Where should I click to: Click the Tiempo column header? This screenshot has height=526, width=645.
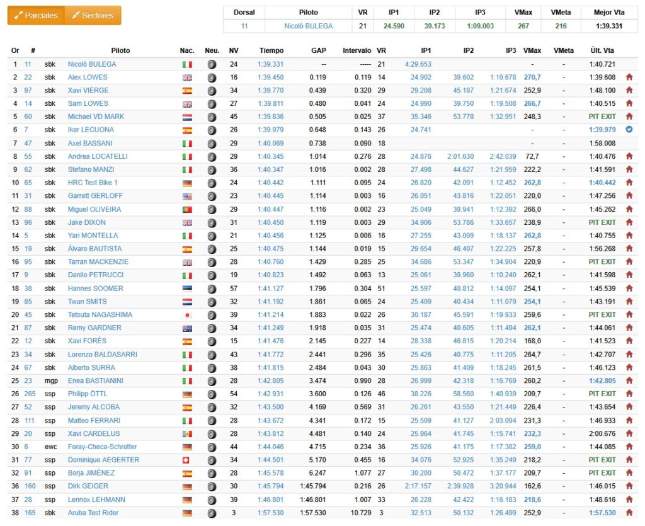pos(271,50)
